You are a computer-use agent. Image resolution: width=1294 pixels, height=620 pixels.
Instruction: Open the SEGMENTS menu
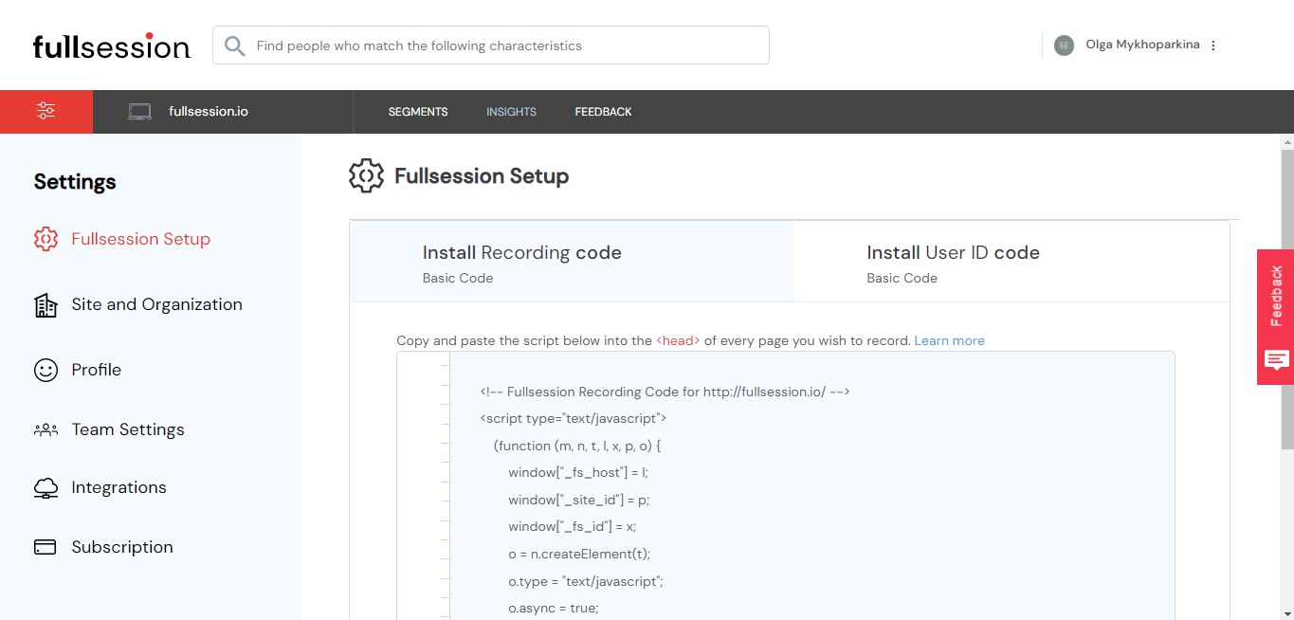coord(418,112)
